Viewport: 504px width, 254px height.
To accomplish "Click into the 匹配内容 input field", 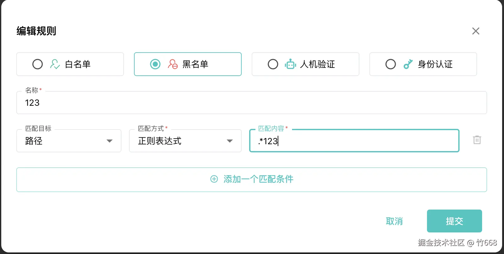I will pos(354,141).
